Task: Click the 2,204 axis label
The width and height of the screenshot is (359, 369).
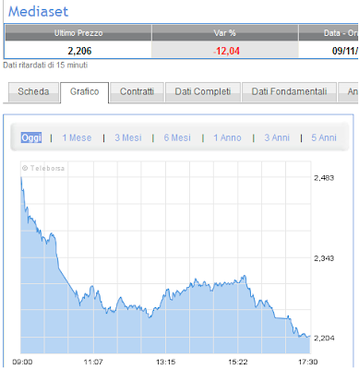Action: coord(324,338)
